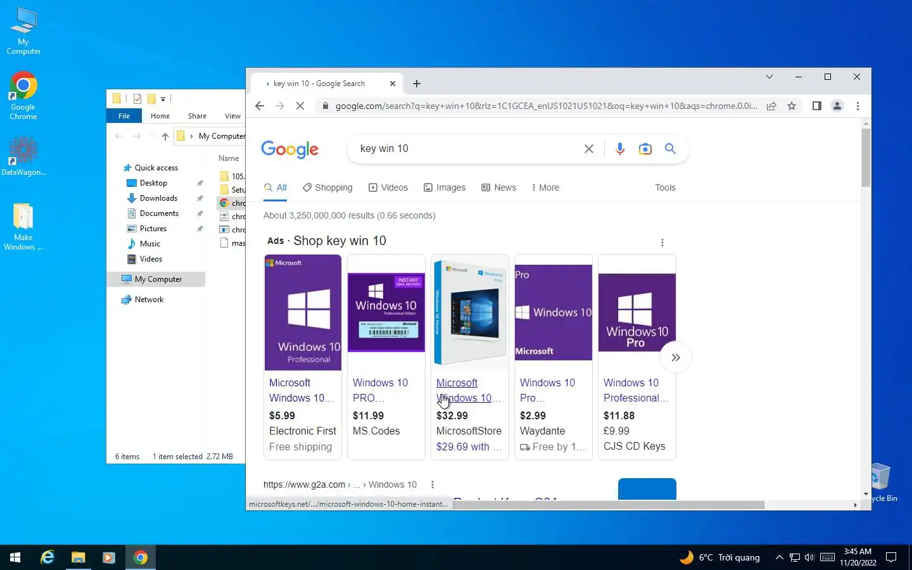Go up one folder in File Explorer
Screen dimensions: 912x570
pyautogui.click(x=165, y=136)
